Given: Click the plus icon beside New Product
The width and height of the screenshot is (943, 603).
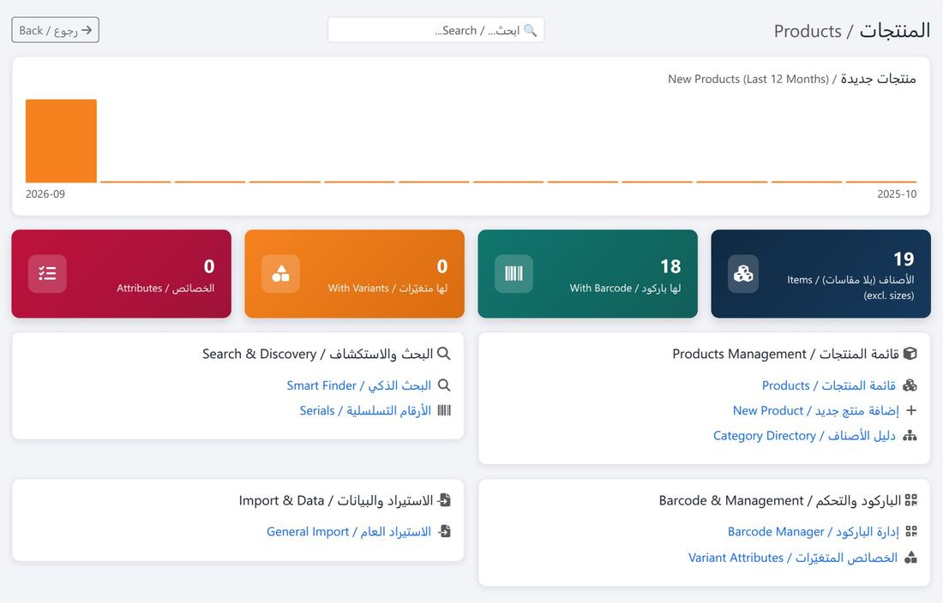Looking at the screenshot, I should 911,410.
